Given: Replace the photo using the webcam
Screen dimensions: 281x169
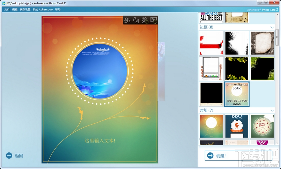Looking at the screenshot, I should pyautogui.click(x=145, y=20).
